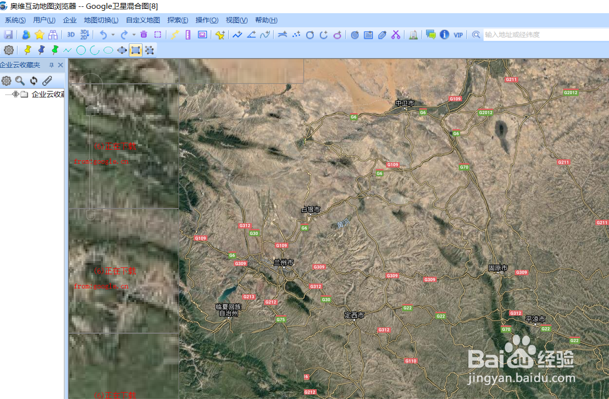609x399 pixels.
Task: Click the 固原市 label on the map
Action: pyautogui.click(x=498, y=268)
